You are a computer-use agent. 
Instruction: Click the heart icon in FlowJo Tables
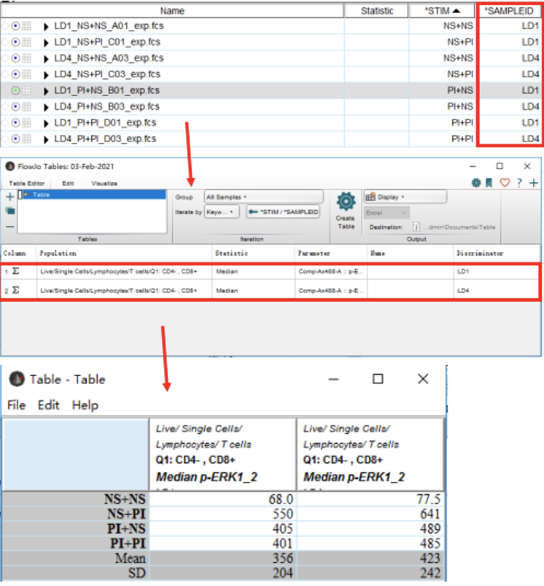[x=505, y=183]
